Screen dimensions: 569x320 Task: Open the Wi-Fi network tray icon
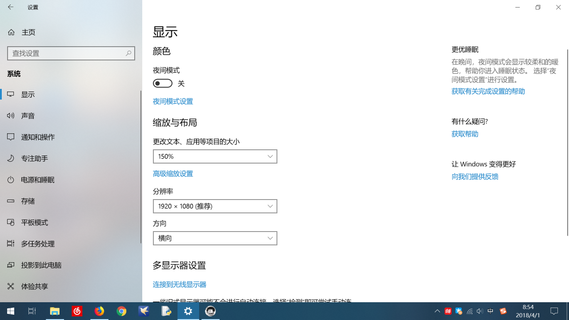pyautogui.click(x=469, y=311)
